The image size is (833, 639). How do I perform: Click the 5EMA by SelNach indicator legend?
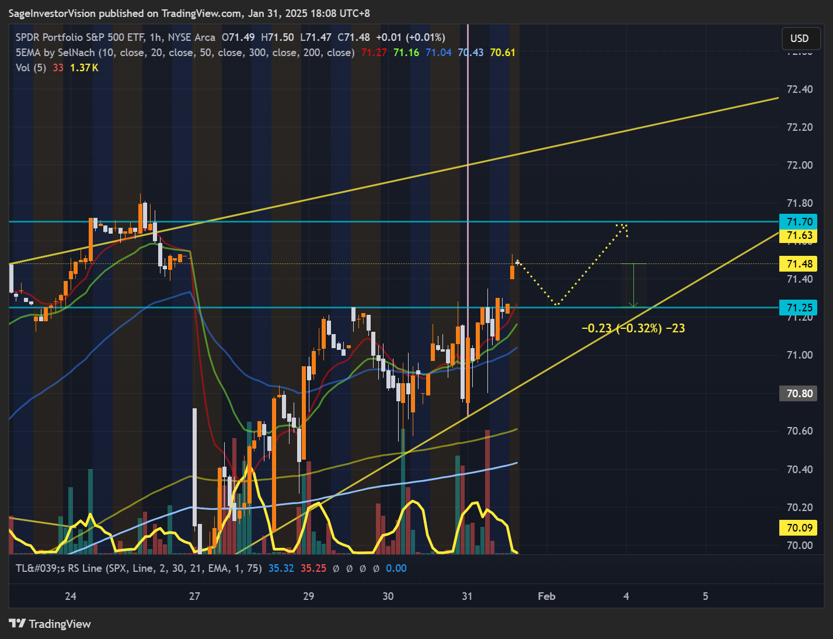[185, 53]
